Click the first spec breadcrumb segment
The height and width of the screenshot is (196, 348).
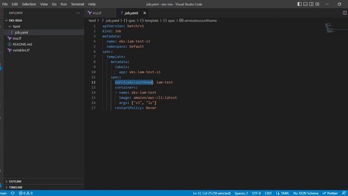(x=132, y=21)
